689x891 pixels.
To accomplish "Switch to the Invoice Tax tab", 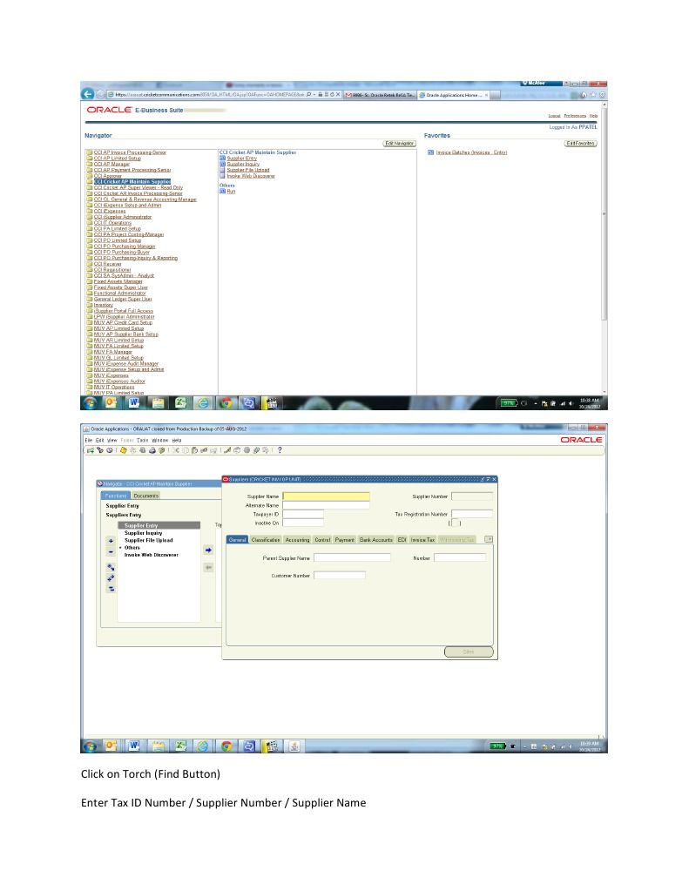I will click(x=423, y=540).
